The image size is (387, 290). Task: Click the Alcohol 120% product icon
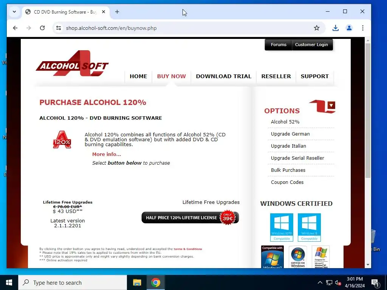[62, 140]
